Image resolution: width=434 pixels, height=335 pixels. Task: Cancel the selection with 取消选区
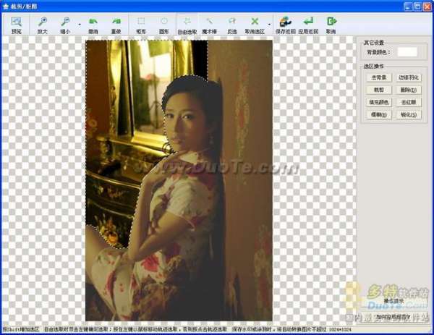(x=255, y=25)
